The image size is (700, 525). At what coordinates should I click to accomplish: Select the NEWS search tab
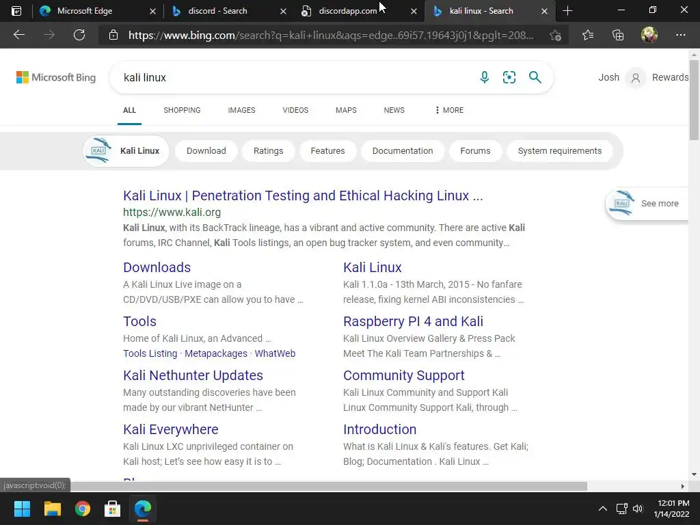(394, 110)
